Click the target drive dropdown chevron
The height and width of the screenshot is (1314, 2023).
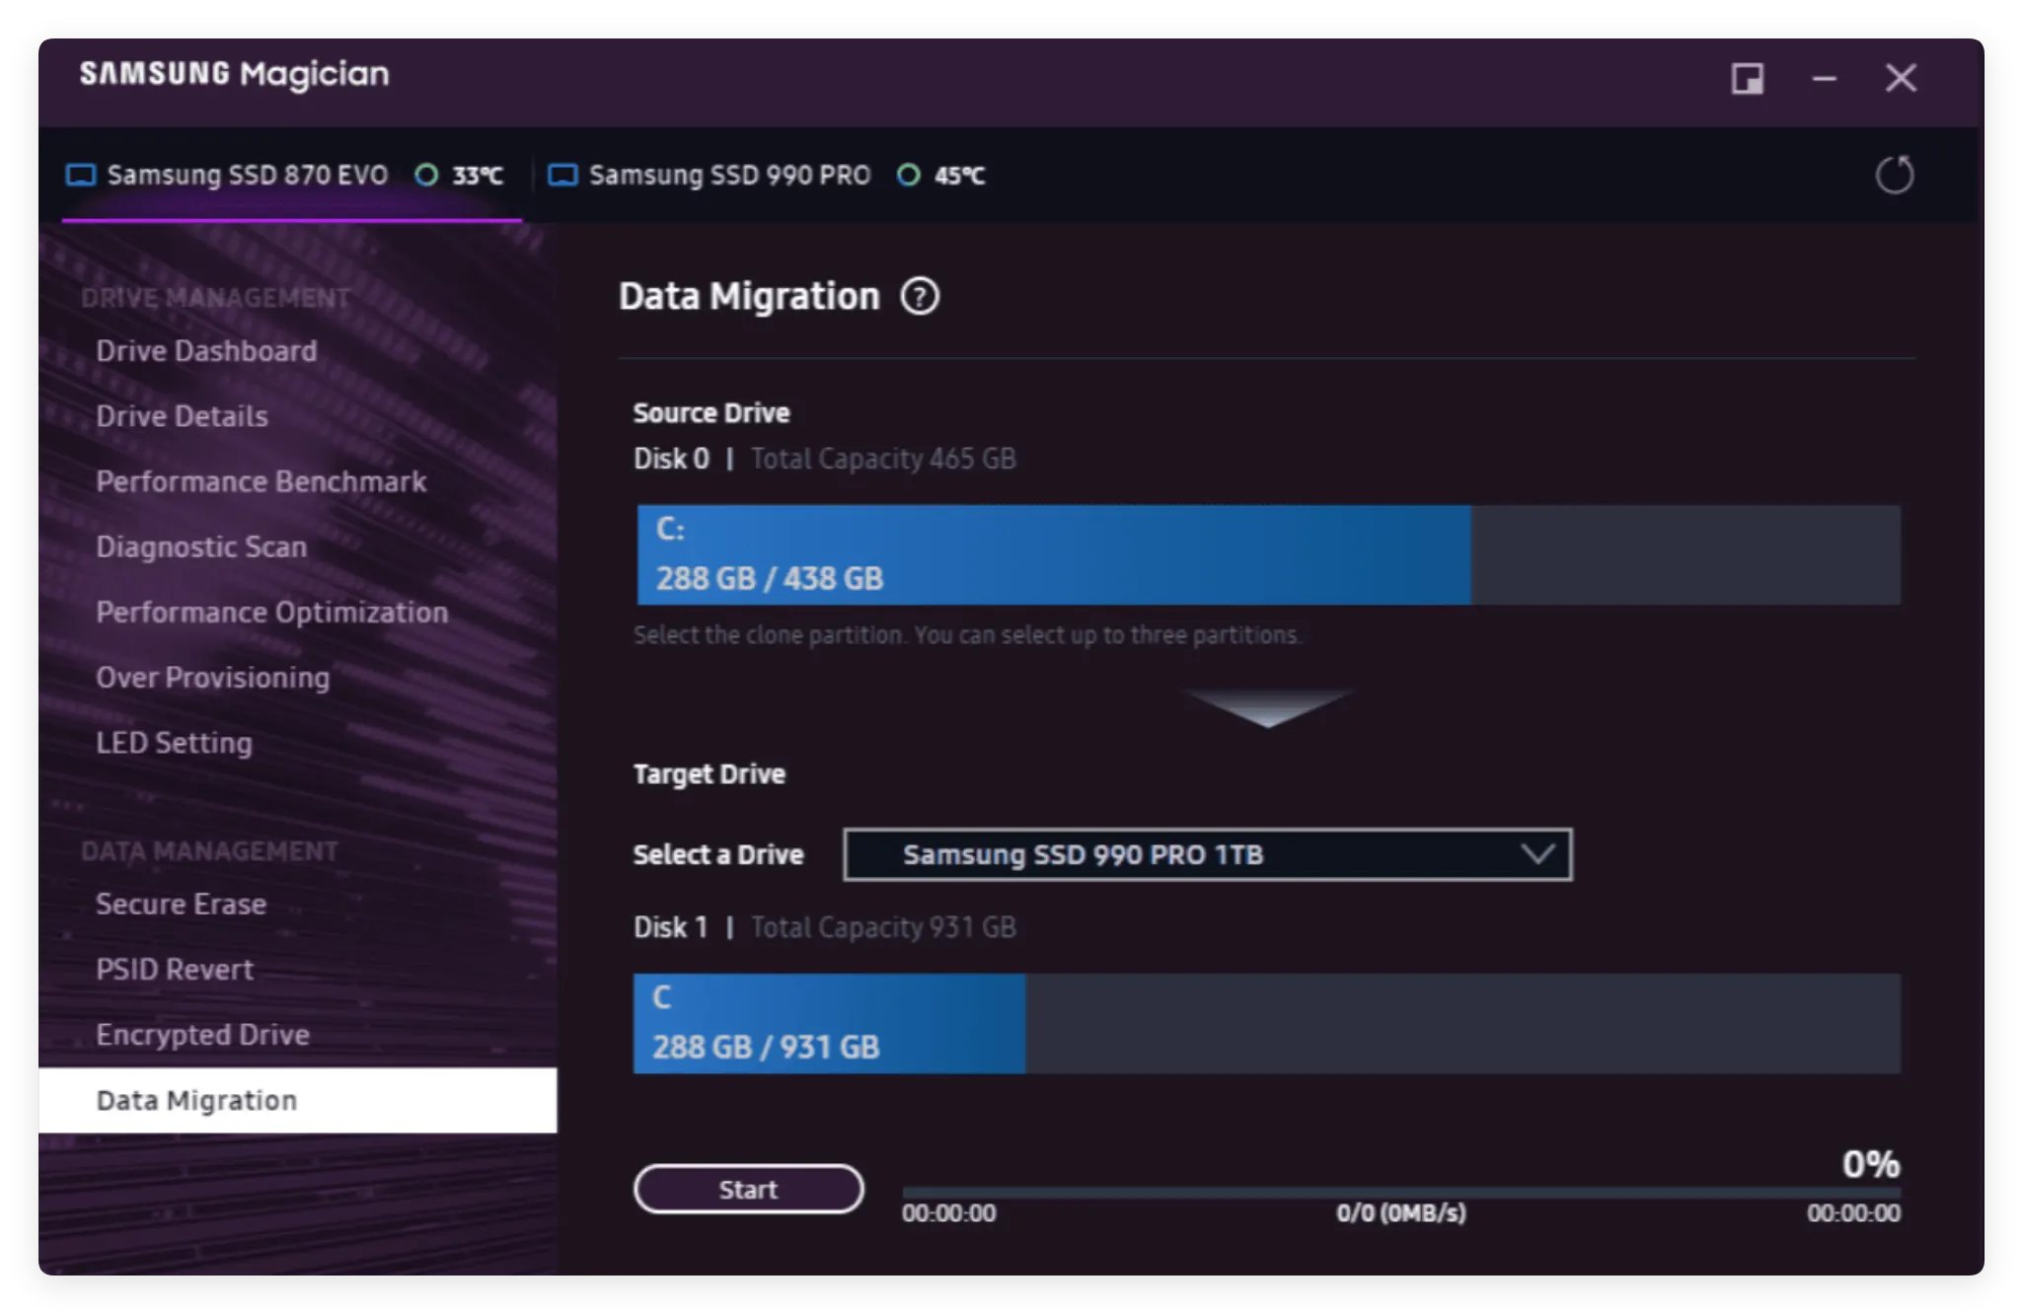[1537, 854]
